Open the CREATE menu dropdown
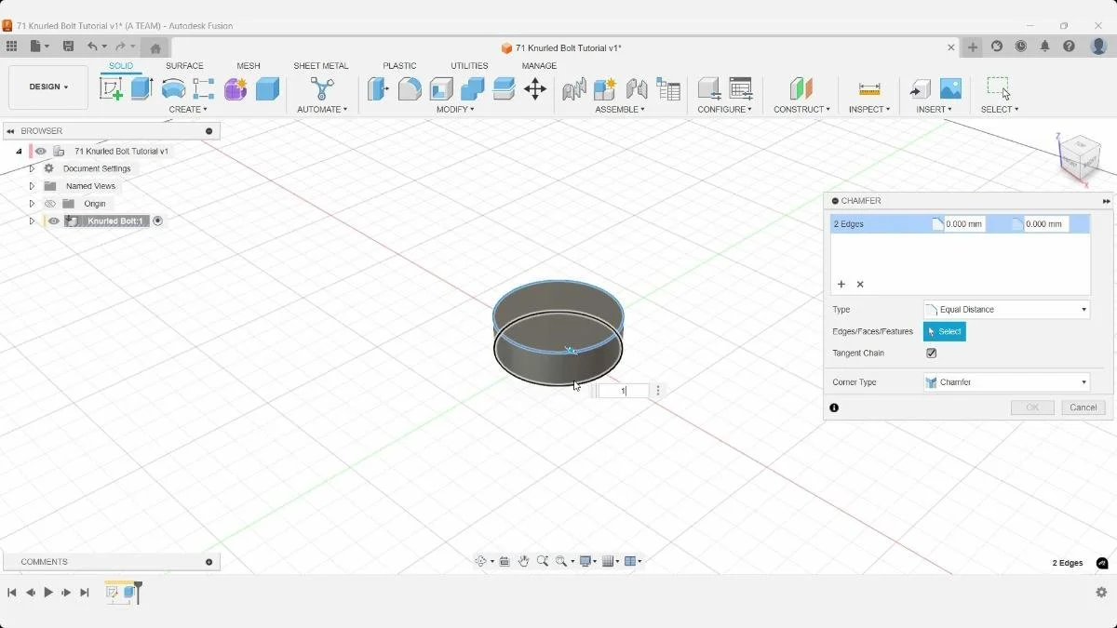Image resolution: width=1117 pixels, height=628 pixels. (188, 110)
